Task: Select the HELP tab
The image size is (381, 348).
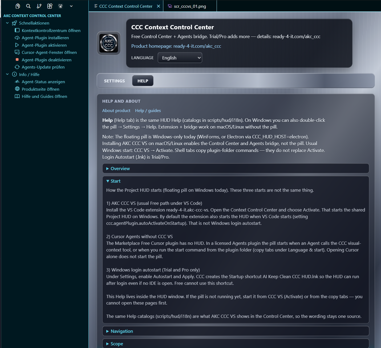Action: click(x=143, y=81)
